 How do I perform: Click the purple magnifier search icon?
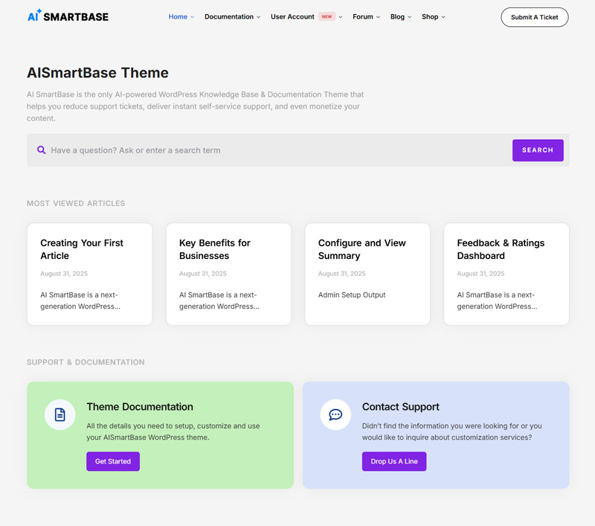(42, 150)
